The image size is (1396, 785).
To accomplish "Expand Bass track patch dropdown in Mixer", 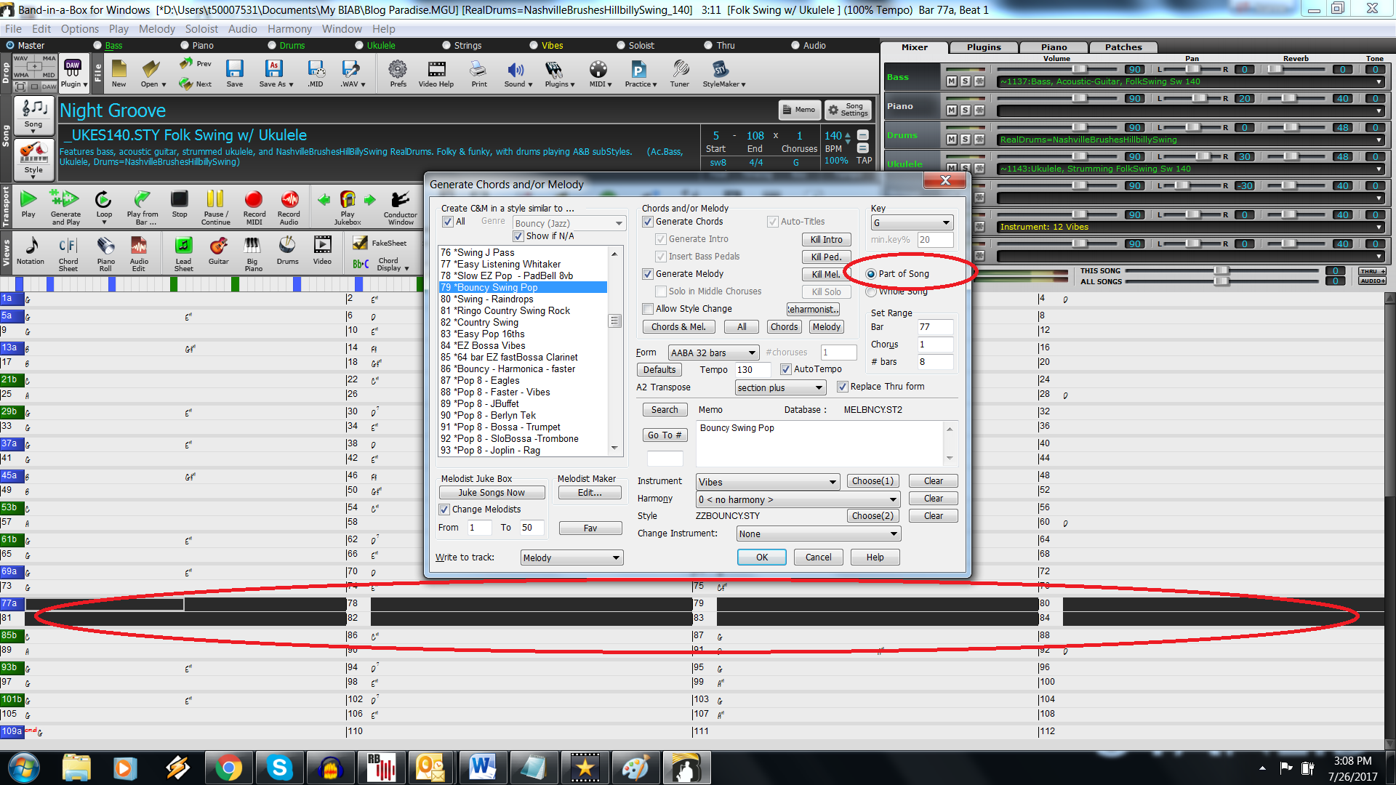I will (x=1379, y=81).
